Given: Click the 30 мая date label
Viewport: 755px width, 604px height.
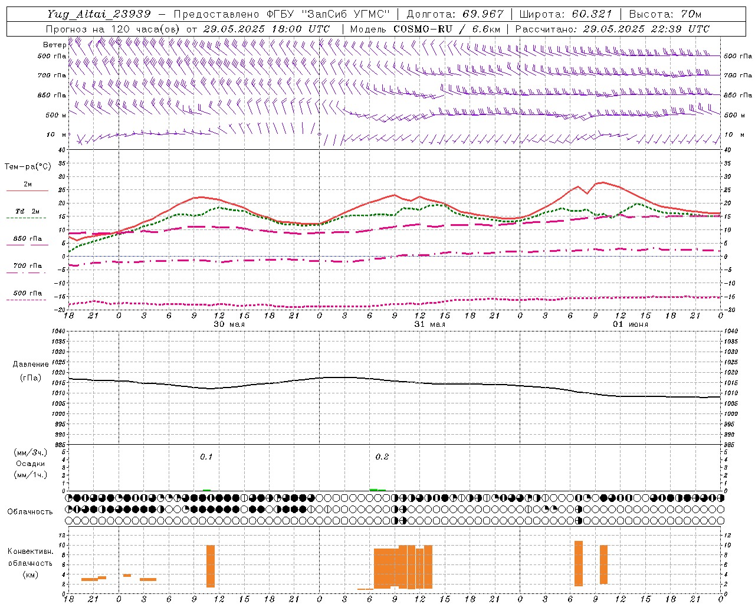Looking at the screenshot, I should 229,324.
